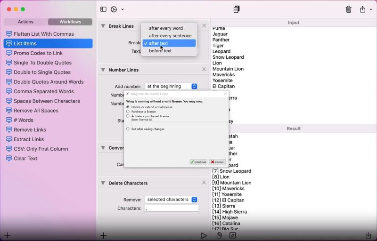Screen dimensions: 377x241
Task: Remove the Delete Characters action with its X
Action: click(x=204, y=183)
